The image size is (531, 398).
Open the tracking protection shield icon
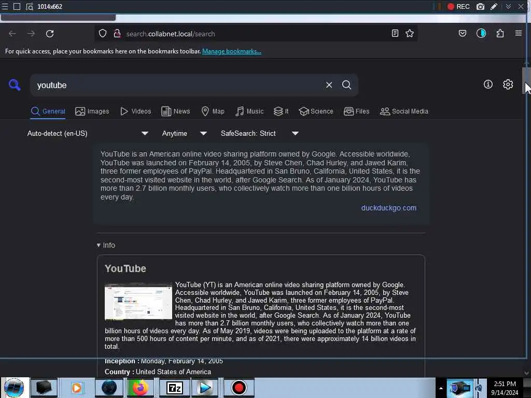103,34
